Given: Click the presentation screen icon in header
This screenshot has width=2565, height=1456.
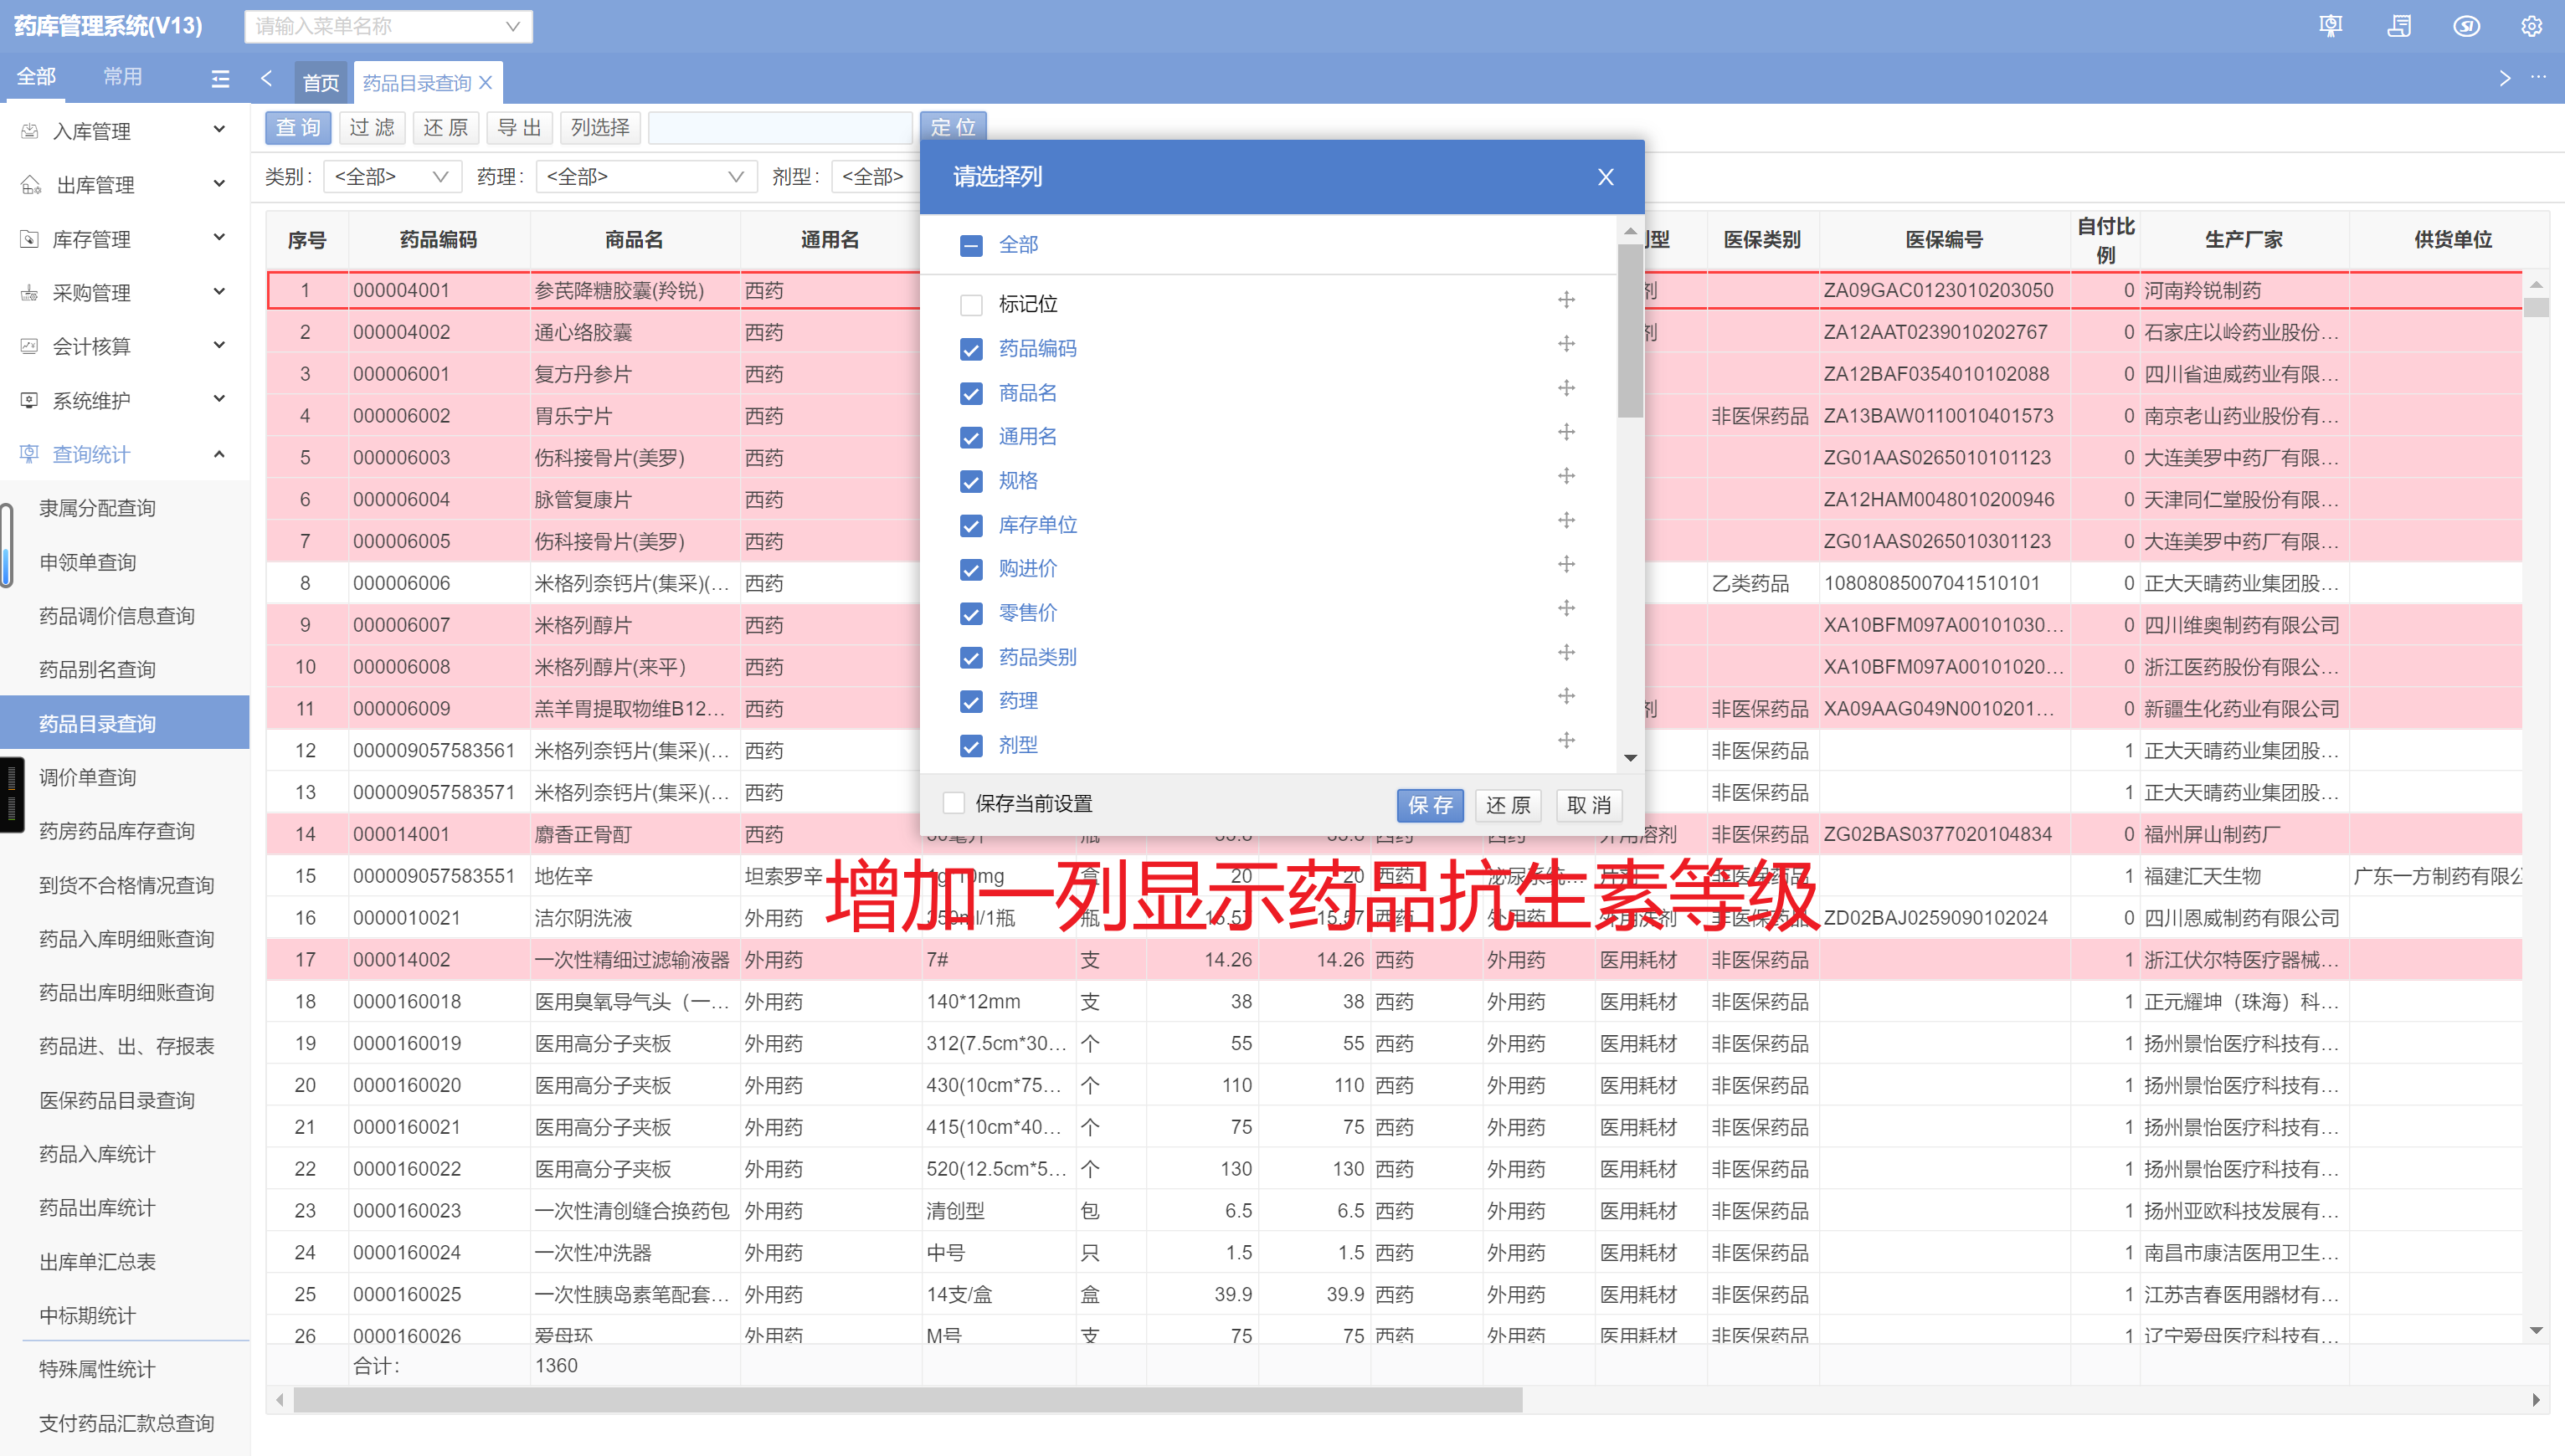Looking at the screenshot, I should tap(2330, 26).
